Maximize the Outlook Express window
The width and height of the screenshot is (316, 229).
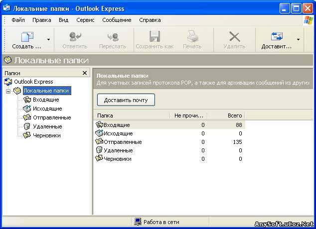pyautogui.click(x=296, y=8)
